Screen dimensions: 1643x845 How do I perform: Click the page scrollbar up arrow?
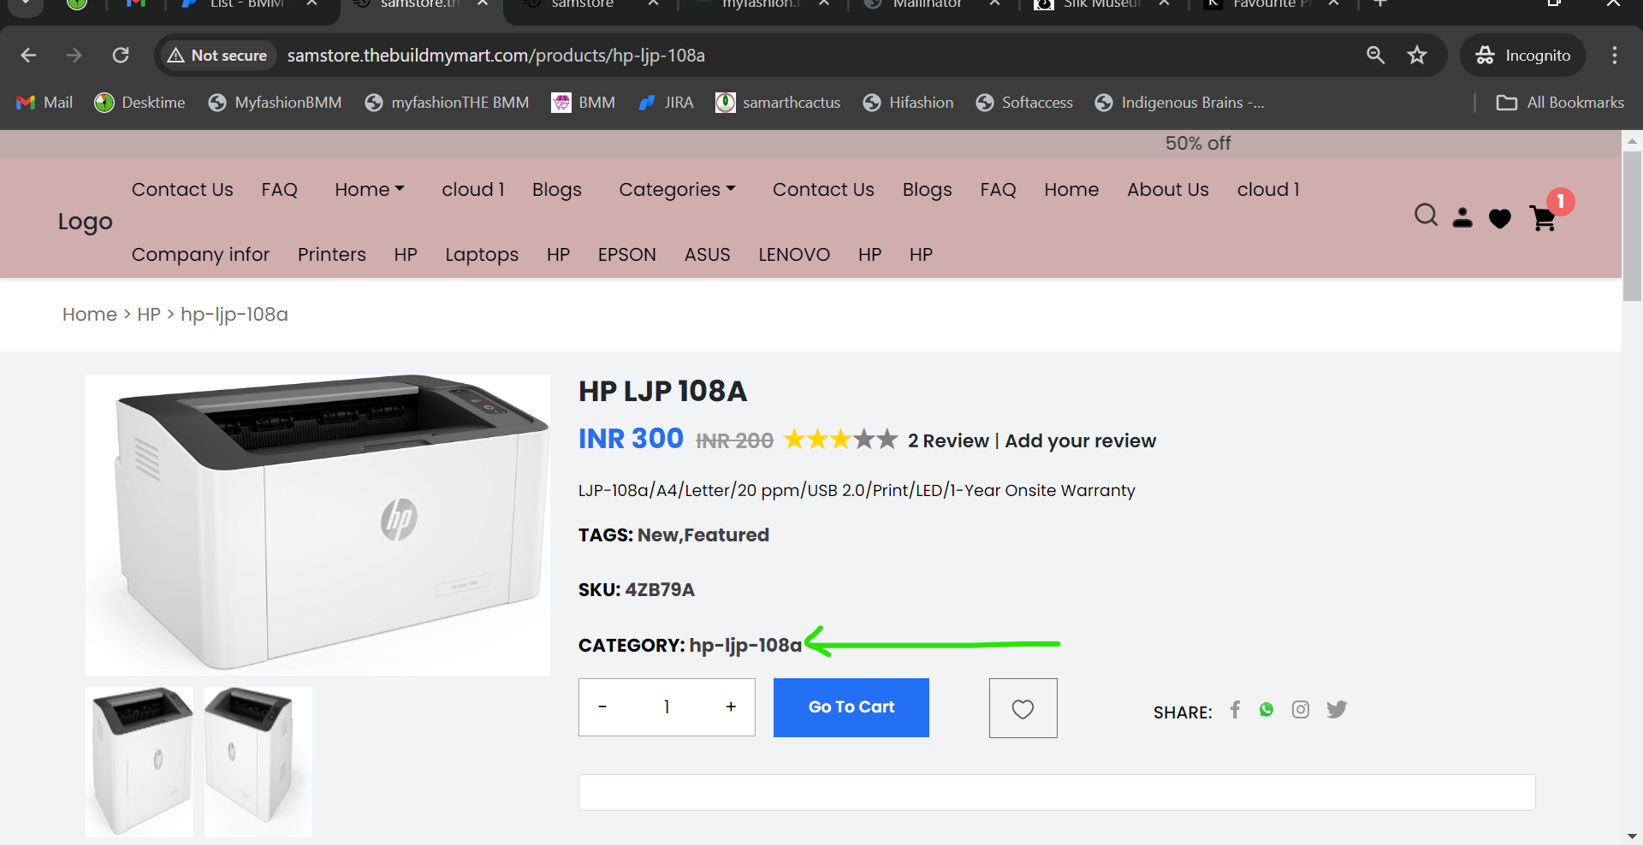1632,140
